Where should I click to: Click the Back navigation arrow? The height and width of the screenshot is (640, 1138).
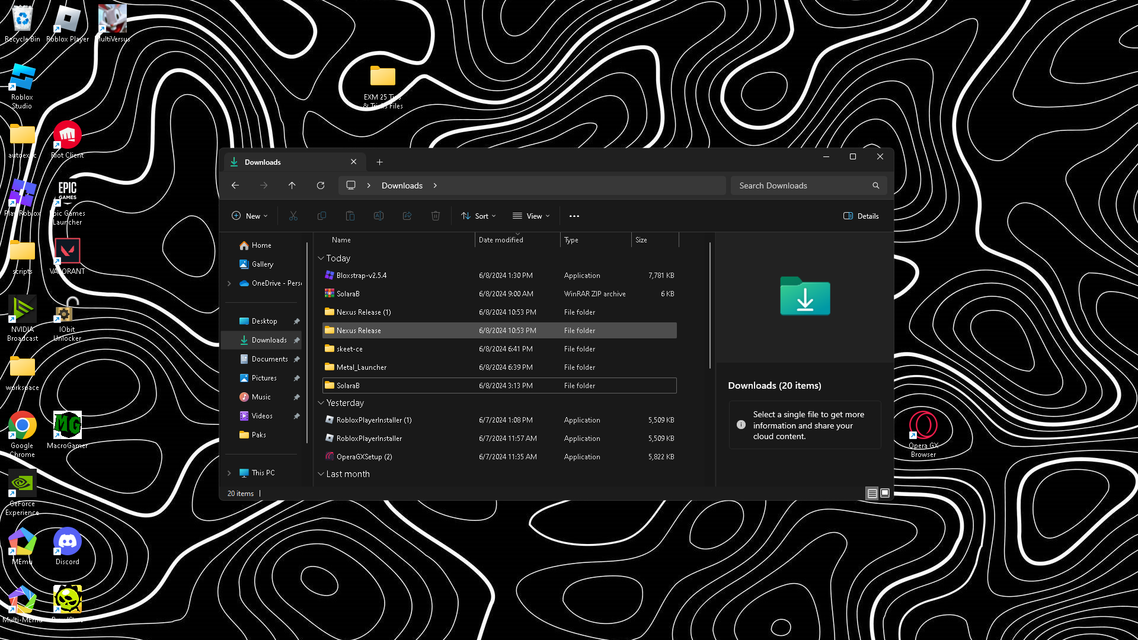click(x=235, y=185)
